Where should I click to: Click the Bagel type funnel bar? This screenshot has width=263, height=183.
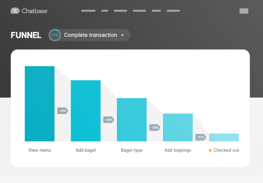(132, 120)
